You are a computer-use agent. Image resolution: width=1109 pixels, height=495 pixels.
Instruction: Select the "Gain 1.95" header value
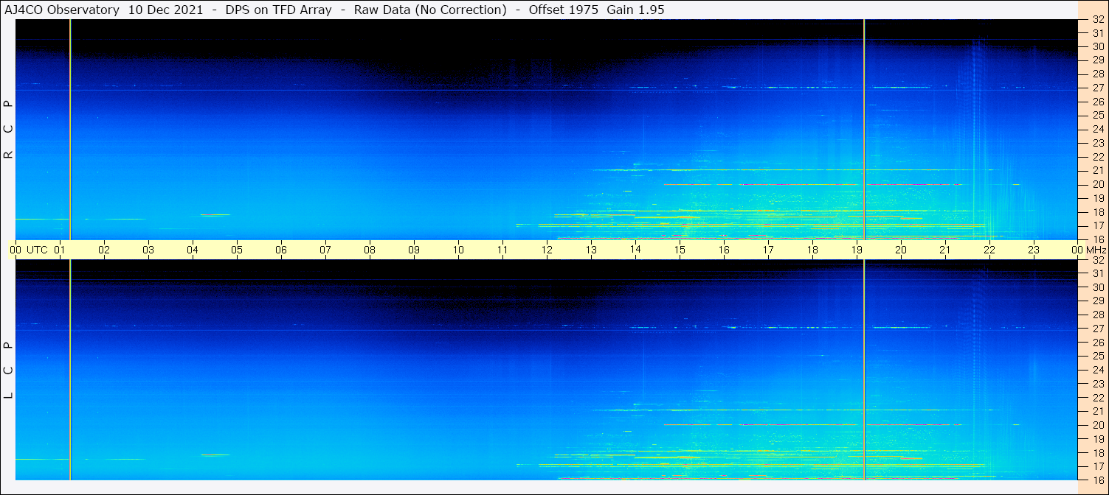(634, 10)
